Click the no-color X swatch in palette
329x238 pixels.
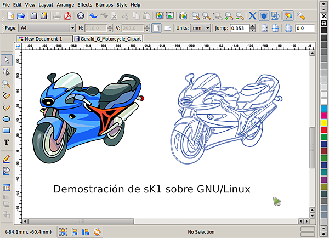point(324,16)
